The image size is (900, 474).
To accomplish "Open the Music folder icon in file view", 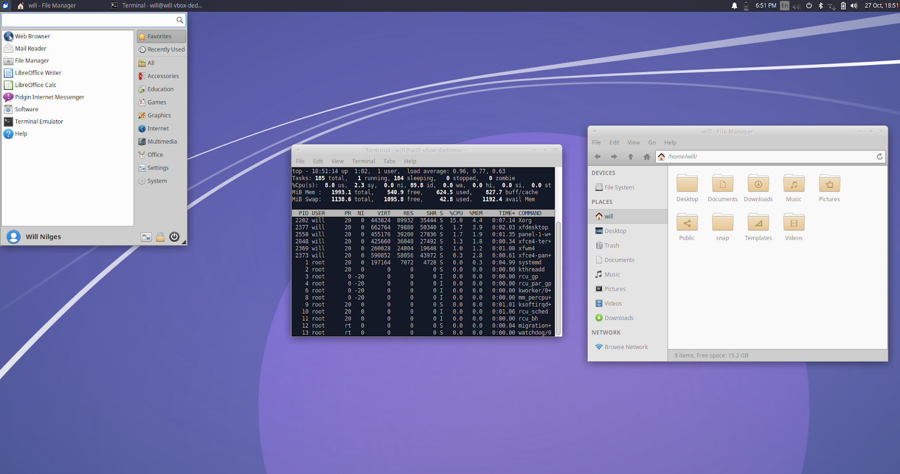I will (794, 184).
